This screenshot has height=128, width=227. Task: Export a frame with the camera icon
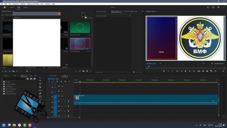pyautogui.click(x=207, y=71)
